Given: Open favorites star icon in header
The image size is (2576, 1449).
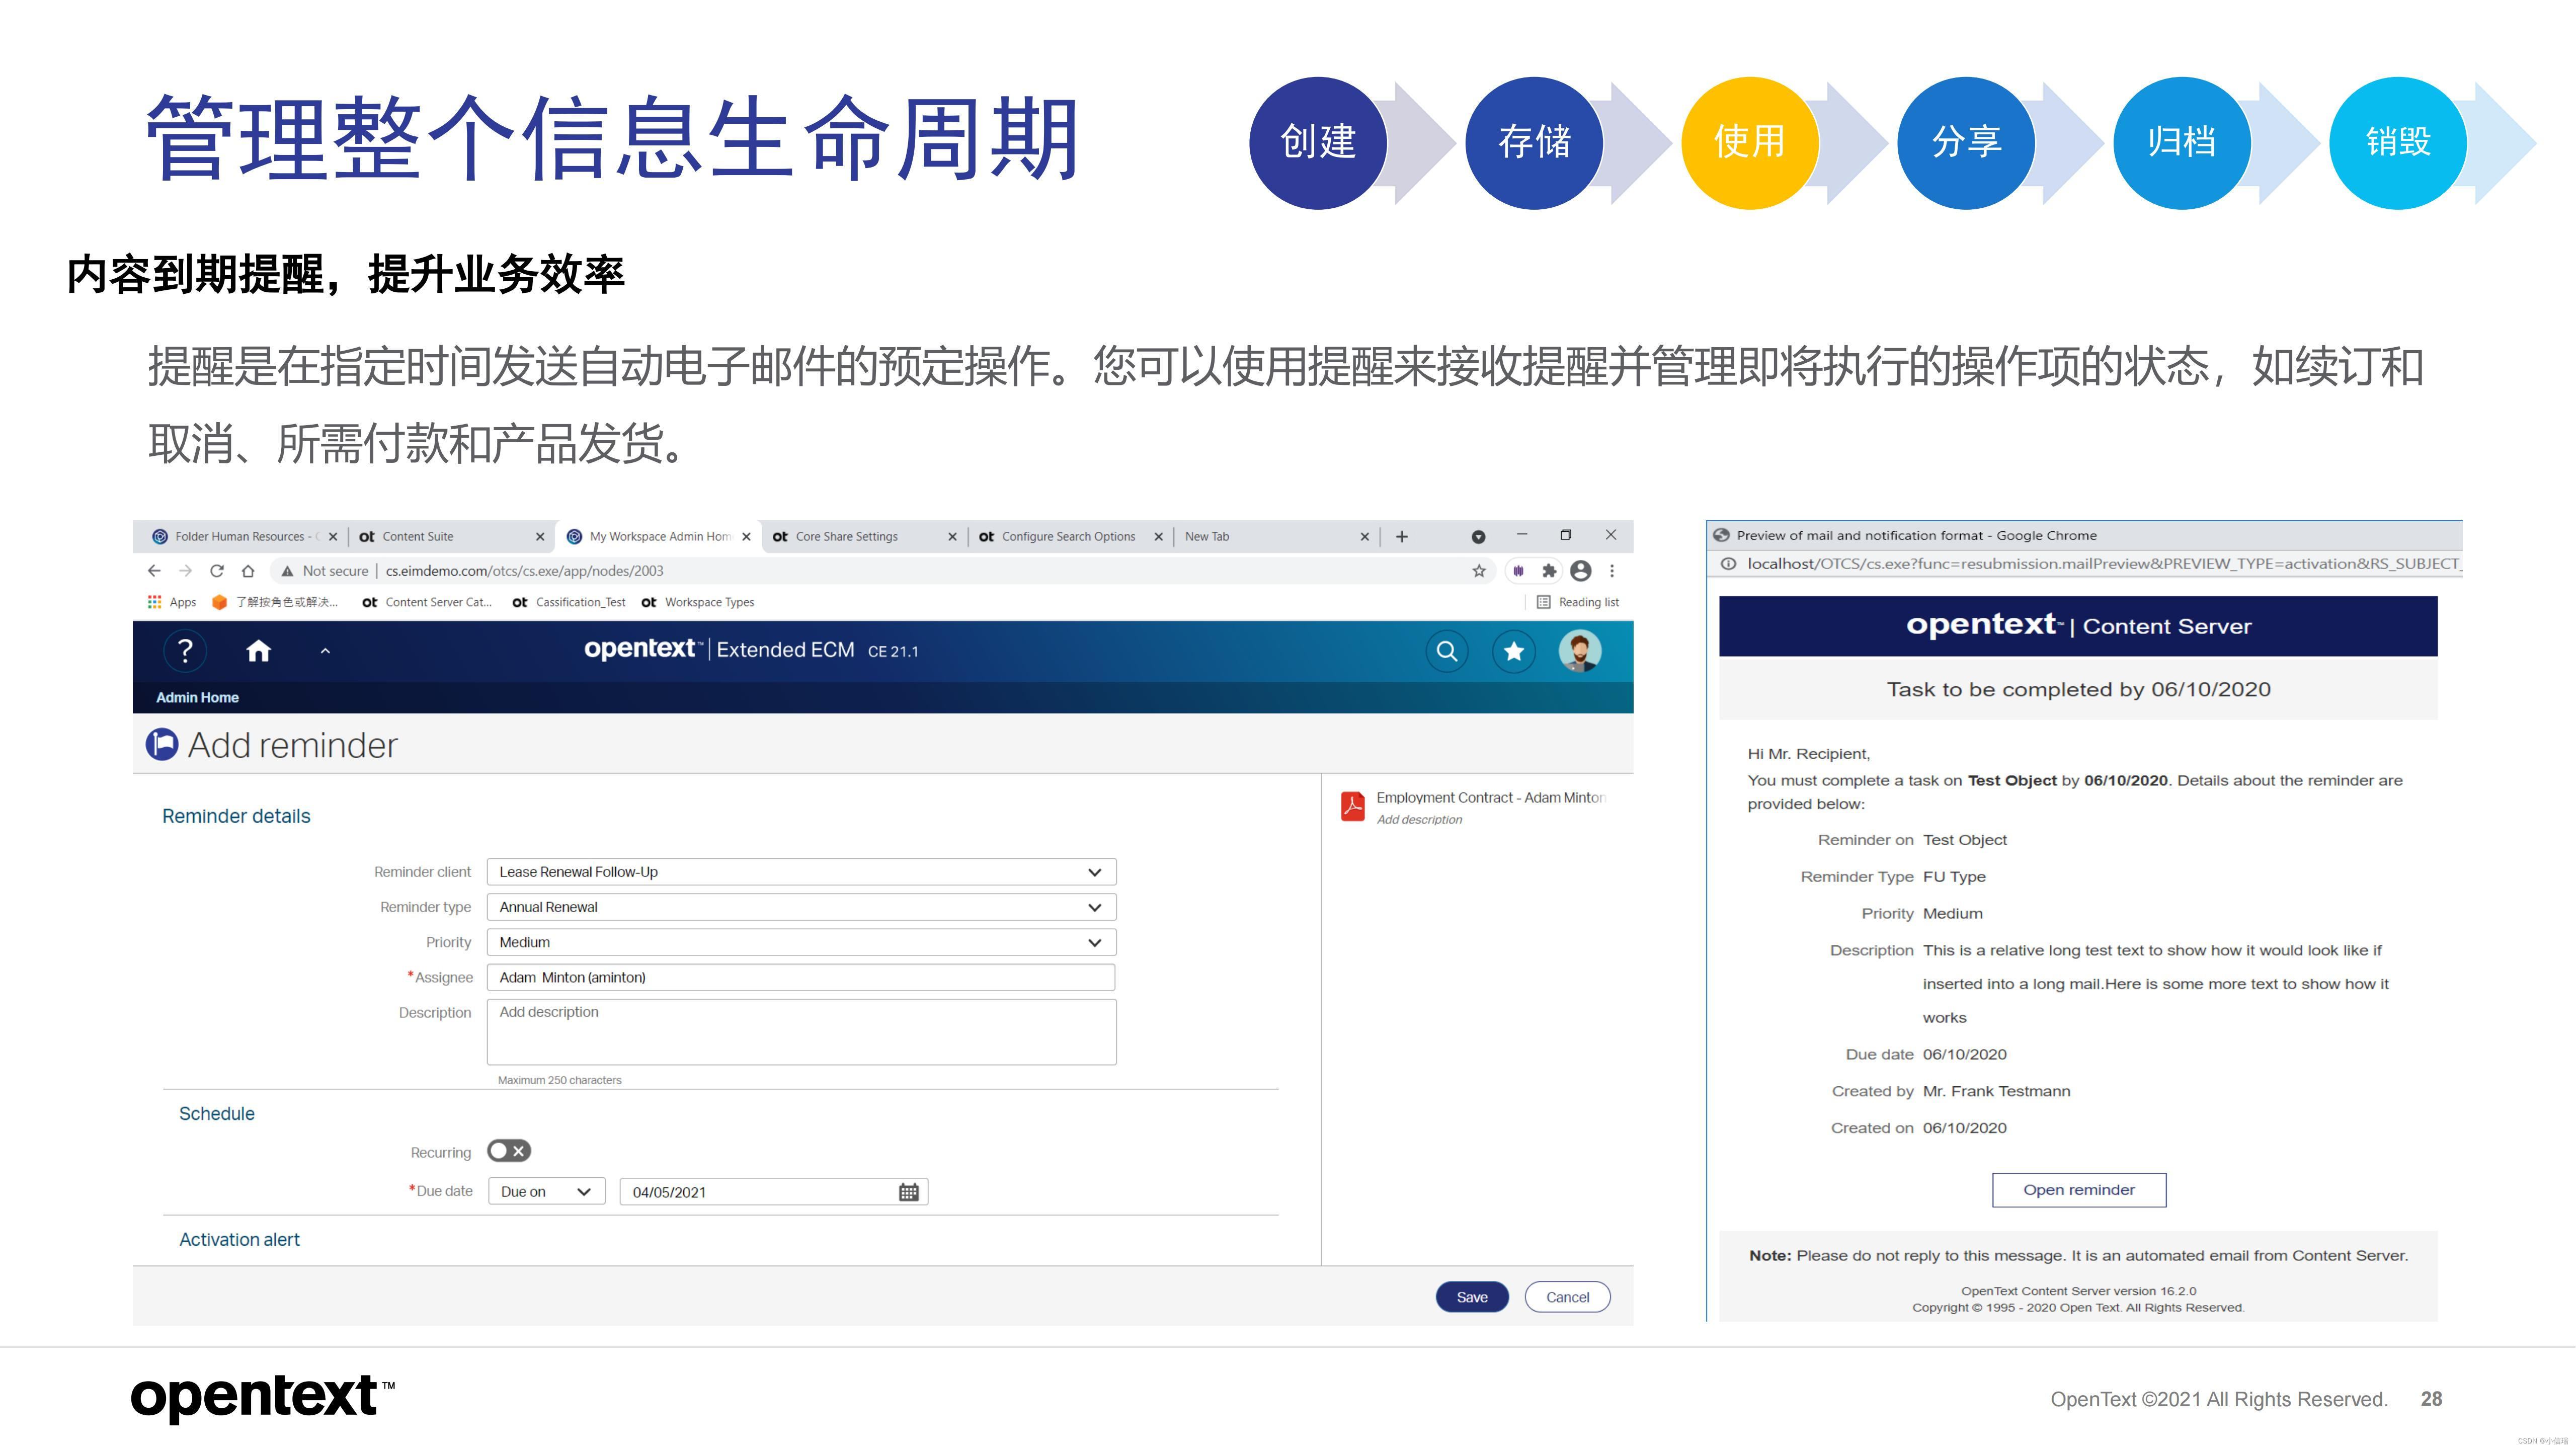Looking at the screenshot, I should pyautogui.click(x=1513, y=651).
